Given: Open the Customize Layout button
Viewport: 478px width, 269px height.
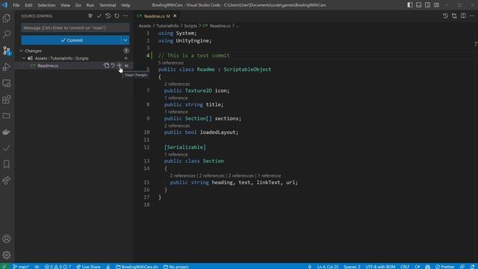Looking at the screenshot, I should pos(436,5).
